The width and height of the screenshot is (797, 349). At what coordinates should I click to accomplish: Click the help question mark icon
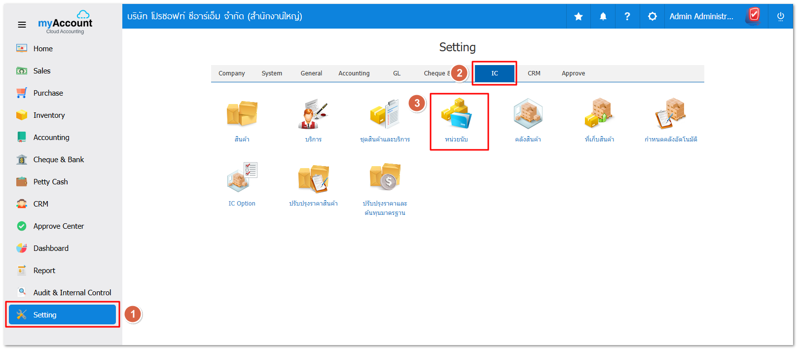point(627,17)
